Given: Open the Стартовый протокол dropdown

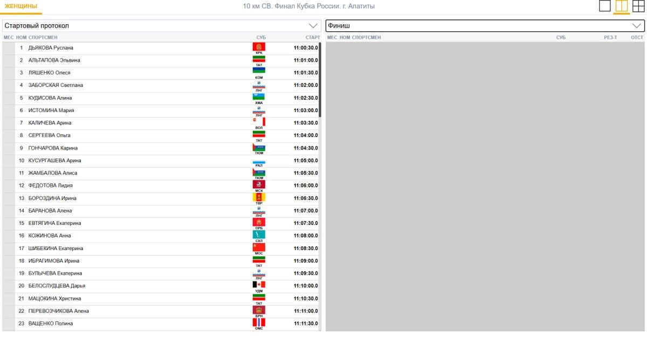Looking at the screenshot, I should (x=161, y=26).
